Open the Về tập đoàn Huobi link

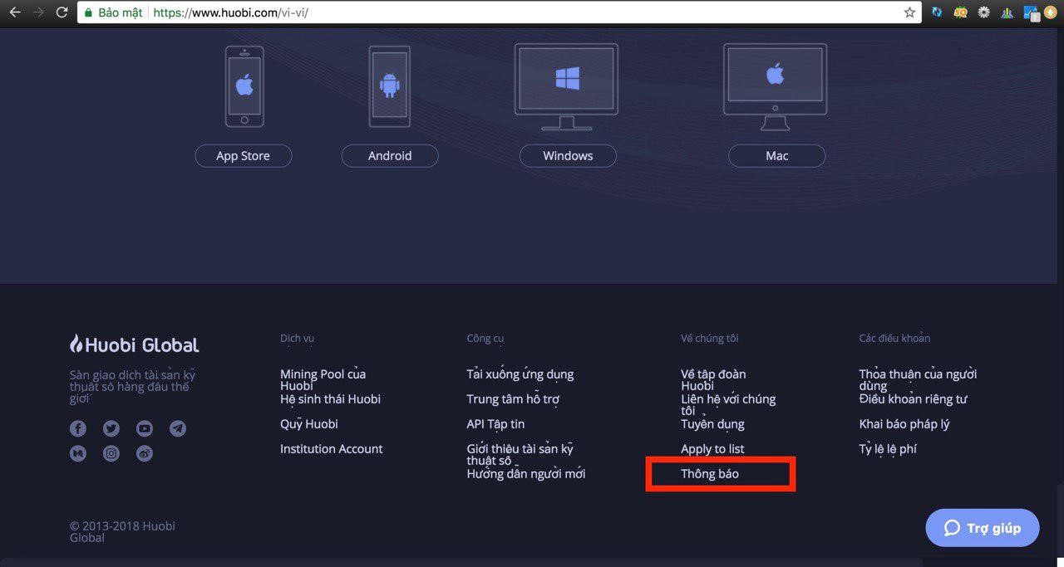click(x=713, y=380)
